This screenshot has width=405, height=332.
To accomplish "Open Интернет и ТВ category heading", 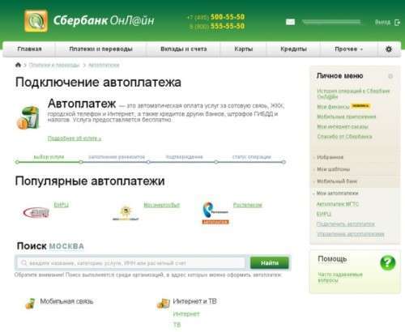I will (194, 301).
